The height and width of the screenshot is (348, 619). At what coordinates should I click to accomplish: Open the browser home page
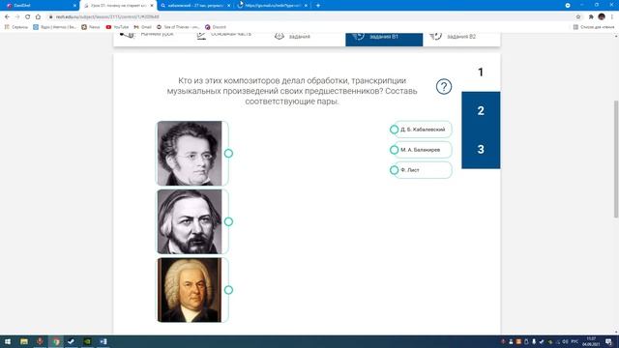pos(38,17)
